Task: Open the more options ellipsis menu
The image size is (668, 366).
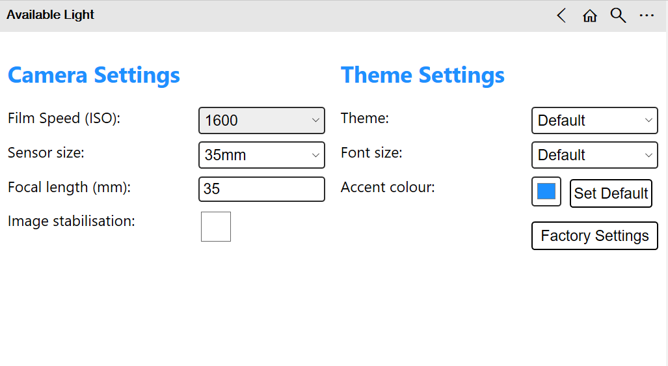Action: click(647, 16)
